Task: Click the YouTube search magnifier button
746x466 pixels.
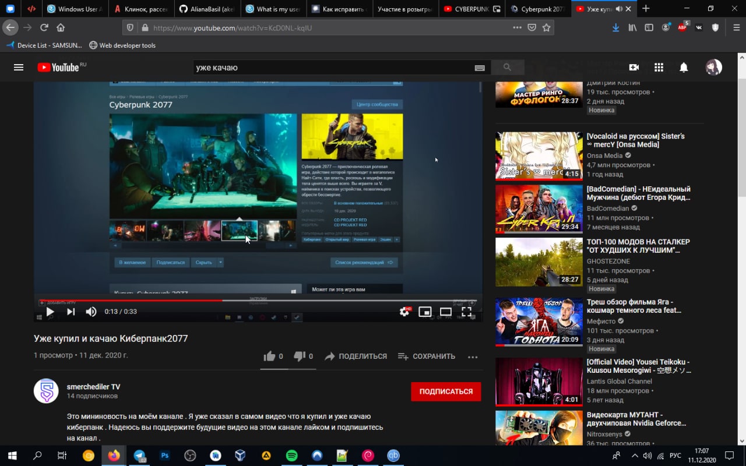Action: (x=507, y=68)
